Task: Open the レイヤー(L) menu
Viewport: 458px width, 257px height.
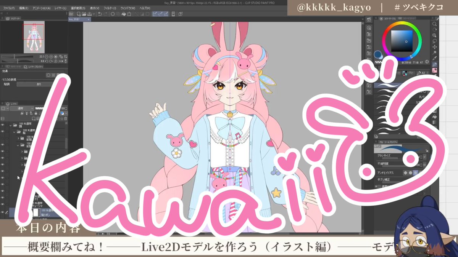Action: tap(60, 8)
